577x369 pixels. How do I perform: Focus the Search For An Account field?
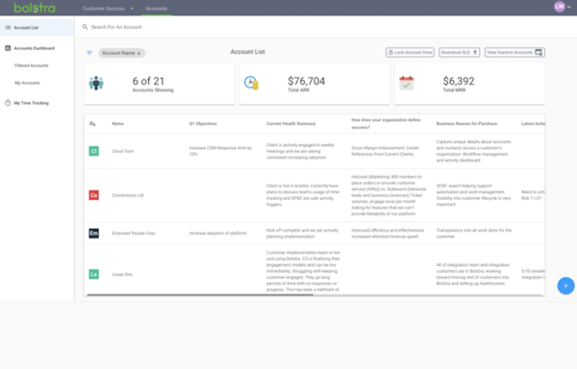[x=116, y=27]
